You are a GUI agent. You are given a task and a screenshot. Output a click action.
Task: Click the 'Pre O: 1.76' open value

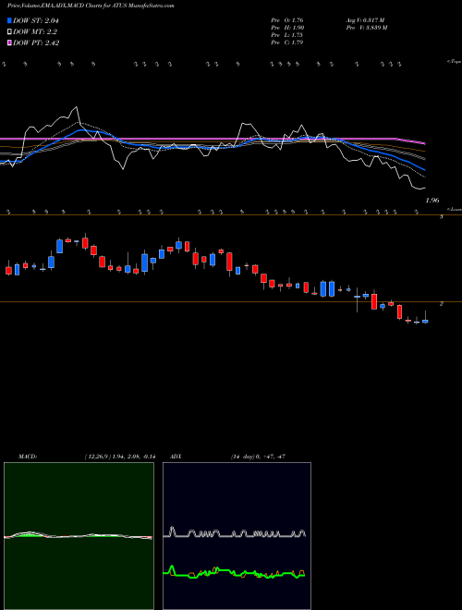(287, 20)
